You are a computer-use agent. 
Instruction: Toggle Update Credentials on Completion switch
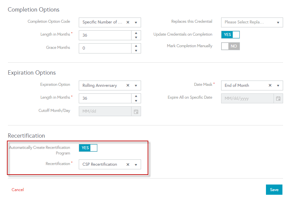230,35
